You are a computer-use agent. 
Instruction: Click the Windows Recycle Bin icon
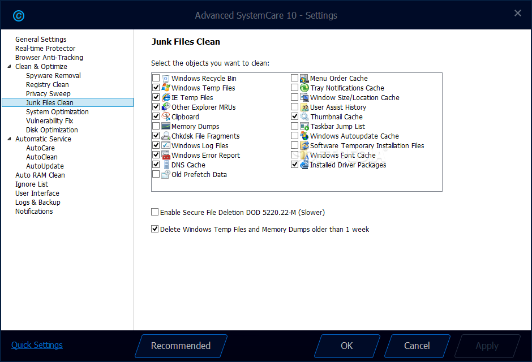click(x=166, y=78)
